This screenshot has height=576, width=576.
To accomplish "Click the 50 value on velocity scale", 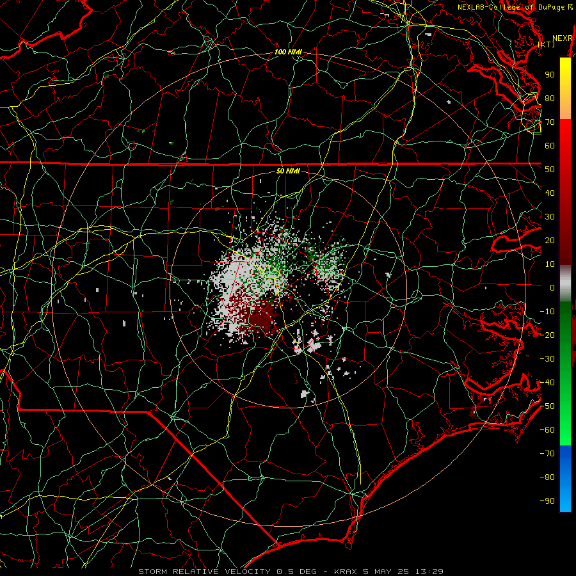I will click(x=550, y=170).
